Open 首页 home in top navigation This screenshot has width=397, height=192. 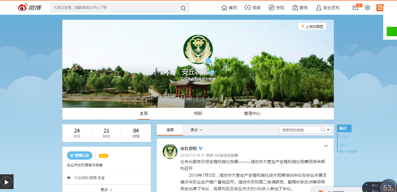(x=229, y=8)
